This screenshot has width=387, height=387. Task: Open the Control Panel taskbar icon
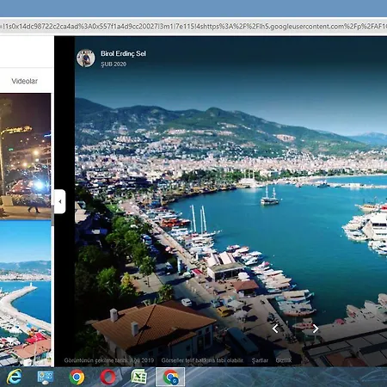click(46, 378)
